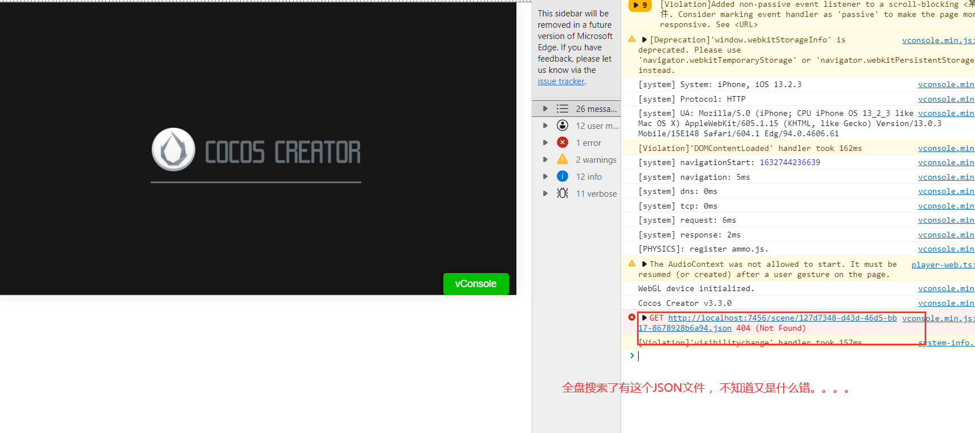Expand the Deprecation webkitStorageInfo message

point(644,40)
